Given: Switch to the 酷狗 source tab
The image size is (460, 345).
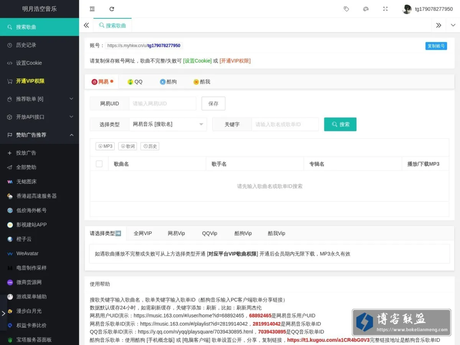Looking at the screenshot, I should pos(168,82).
